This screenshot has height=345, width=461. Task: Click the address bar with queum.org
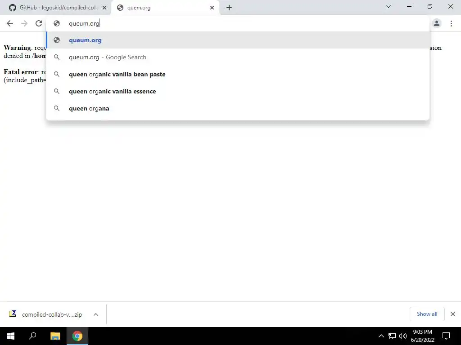(x=238, y=23)
